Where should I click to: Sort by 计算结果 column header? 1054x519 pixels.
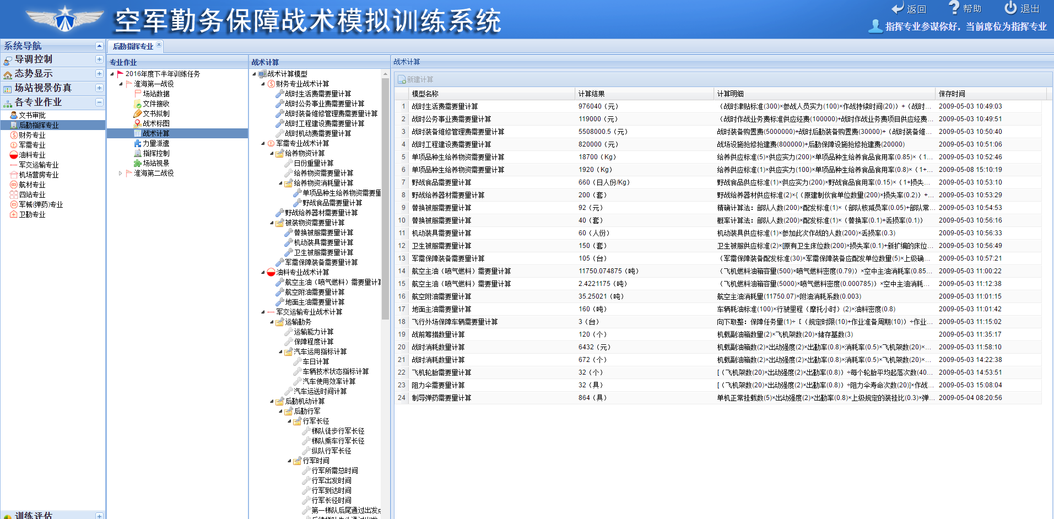[644, 94]
